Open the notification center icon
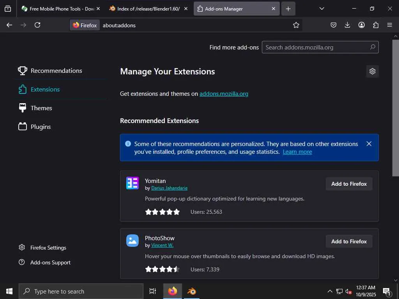This screenshot has width=399, height=299. pos(387,291)
